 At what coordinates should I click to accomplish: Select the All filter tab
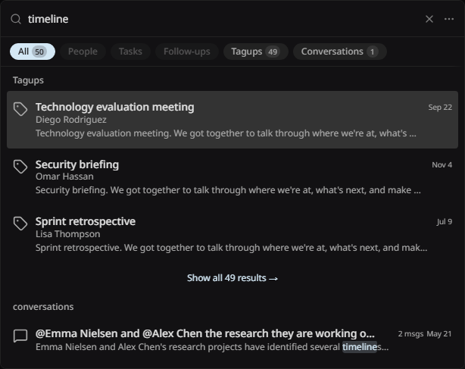[33, 52]
